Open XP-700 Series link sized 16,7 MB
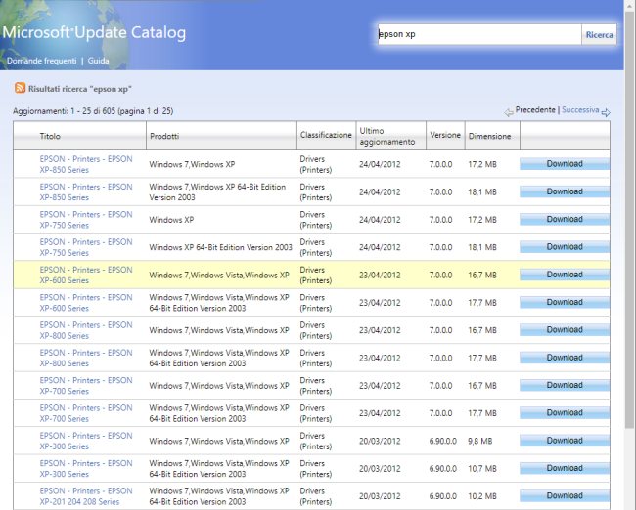This screenshot has height=510, width=636. (x=86, y=386)
